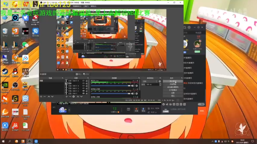Screen dimensions: 257x144
Task: Move source down with the down arrow
Action: click(81, 97)
